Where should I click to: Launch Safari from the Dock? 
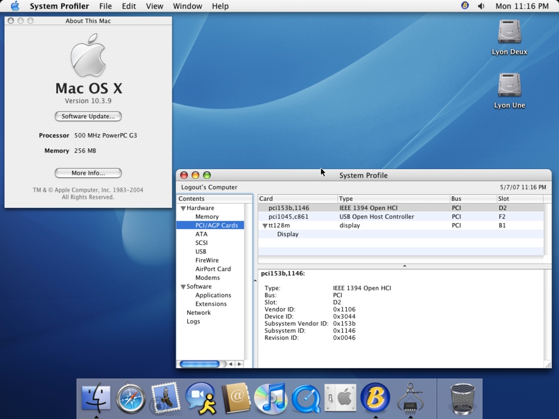click(131, 399)
